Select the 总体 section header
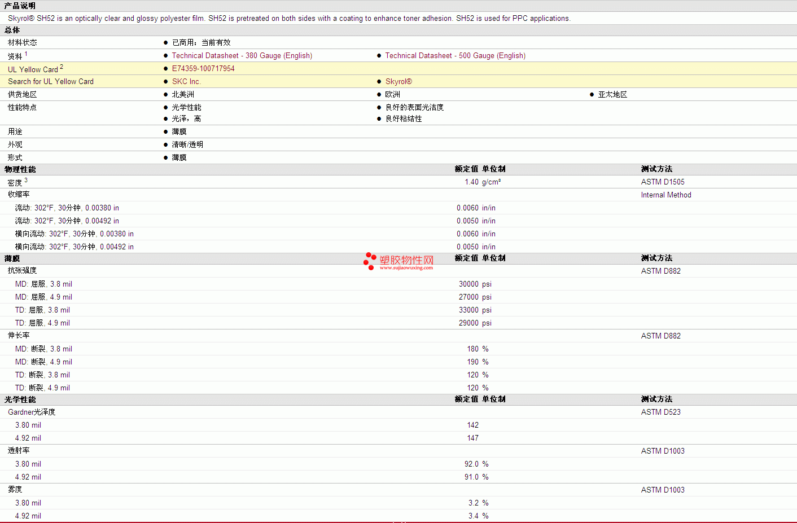 [12, 30]
